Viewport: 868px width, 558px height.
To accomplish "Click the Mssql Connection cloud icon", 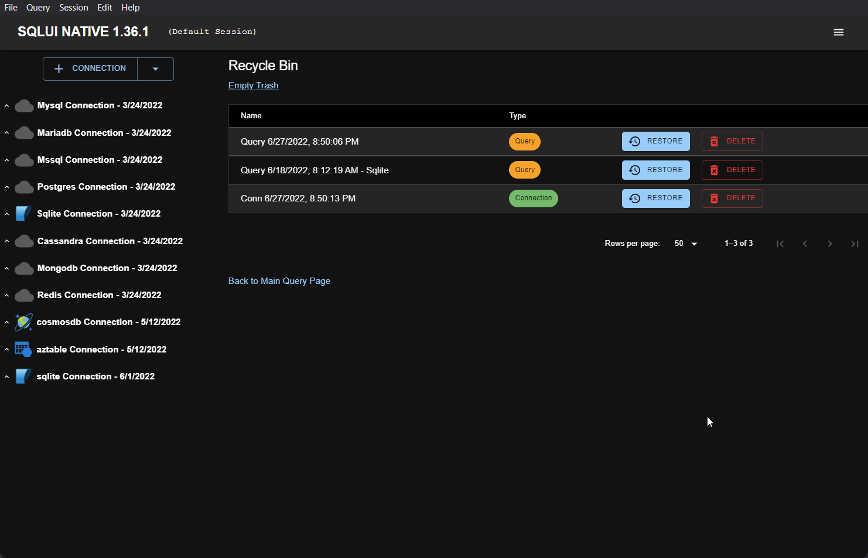I will click(24, 160).
